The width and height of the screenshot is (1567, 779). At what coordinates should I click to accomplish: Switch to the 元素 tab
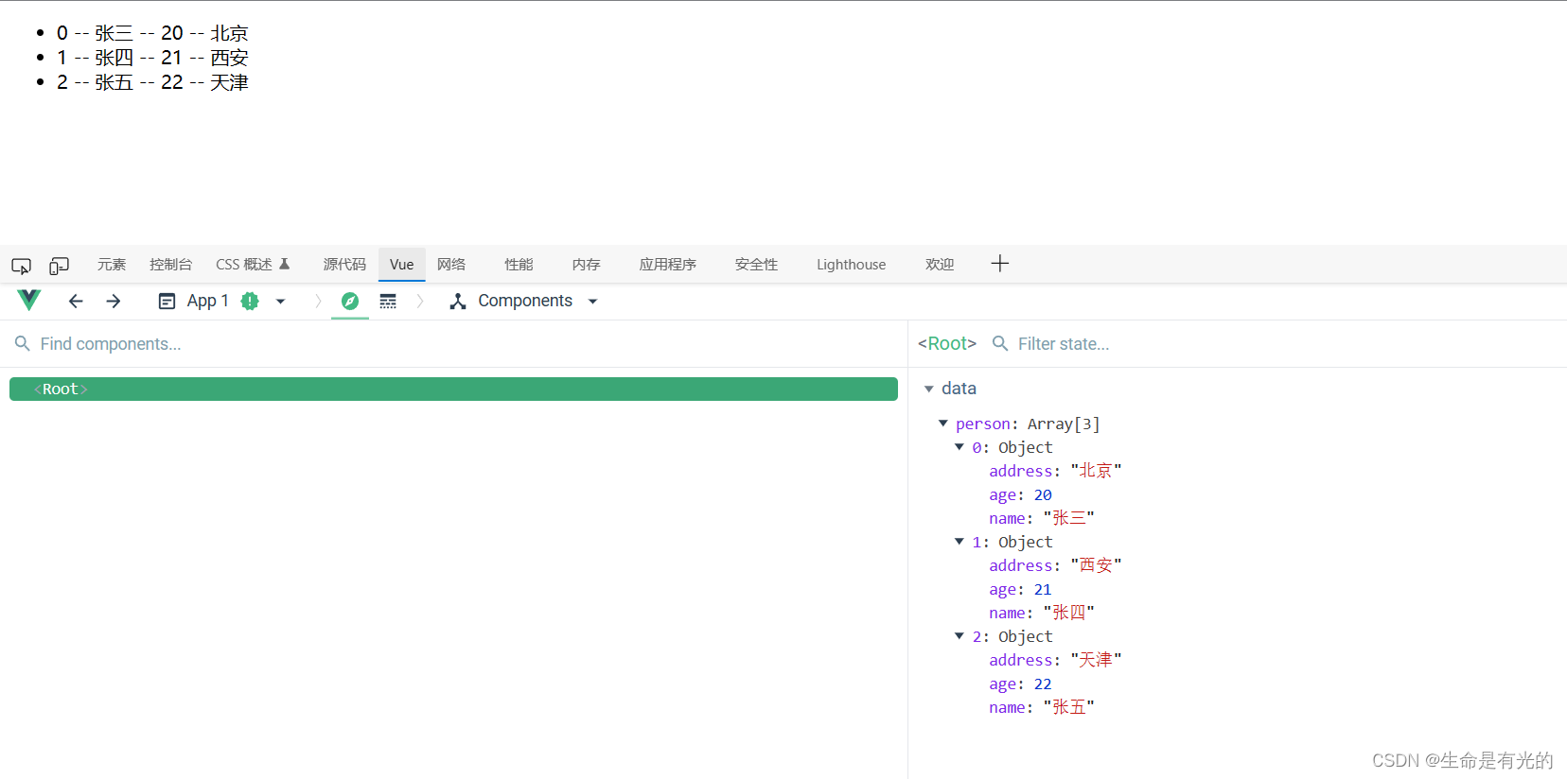tap(112, 265)
